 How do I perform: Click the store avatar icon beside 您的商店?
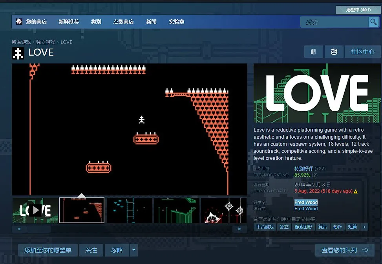point(19,22)
